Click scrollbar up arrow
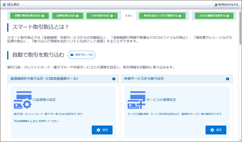The width and height of the screenshot is (242, 142). tap(240, 10)
